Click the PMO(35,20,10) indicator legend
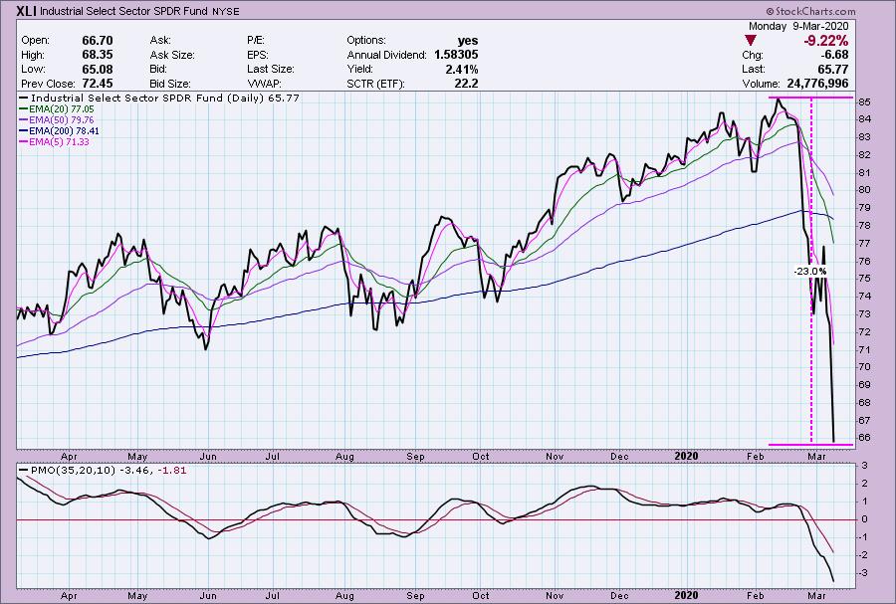 click(103, 471)
